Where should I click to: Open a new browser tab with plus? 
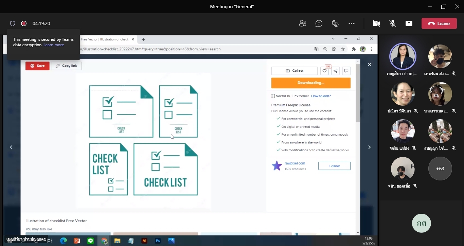coord(143,39)
